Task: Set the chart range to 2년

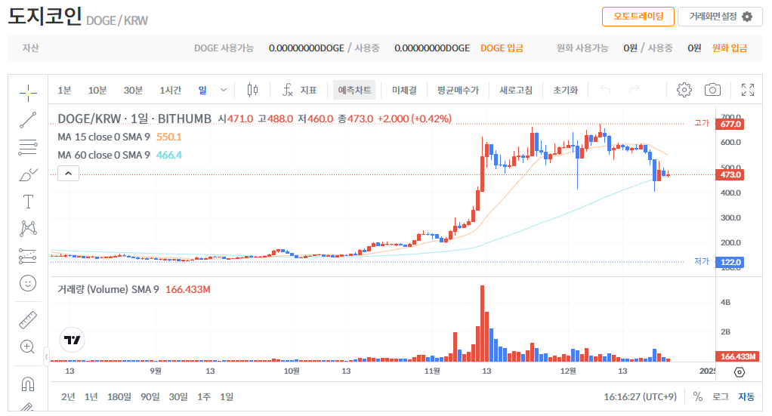Action: (x=69, y=397)
